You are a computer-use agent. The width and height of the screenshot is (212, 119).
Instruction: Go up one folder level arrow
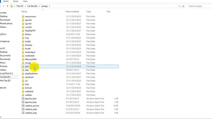pos(8,6)
